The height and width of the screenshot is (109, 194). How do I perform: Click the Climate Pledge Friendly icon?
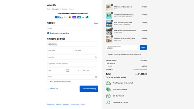click(108, 102)
